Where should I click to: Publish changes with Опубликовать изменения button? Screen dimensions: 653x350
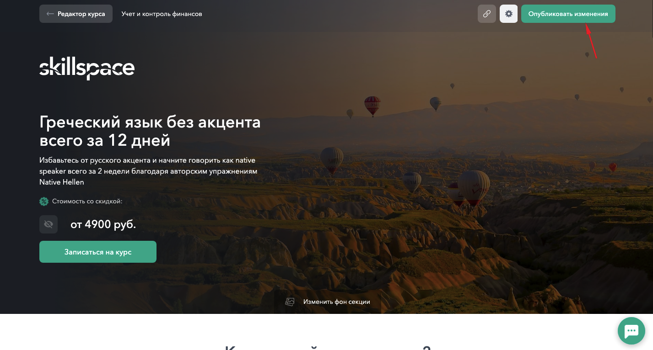568,14
